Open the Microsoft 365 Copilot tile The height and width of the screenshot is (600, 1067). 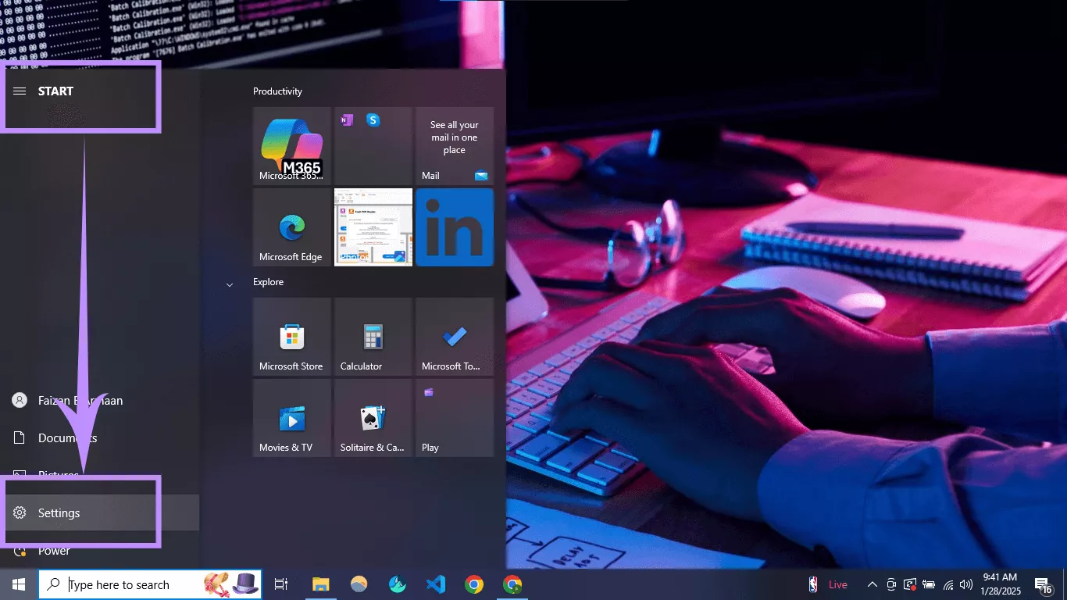pyautogui.click(x=291, y=146)
